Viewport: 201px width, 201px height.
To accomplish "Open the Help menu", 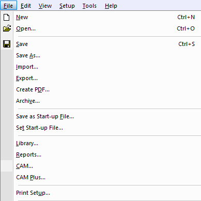I will tap(111, 6).
